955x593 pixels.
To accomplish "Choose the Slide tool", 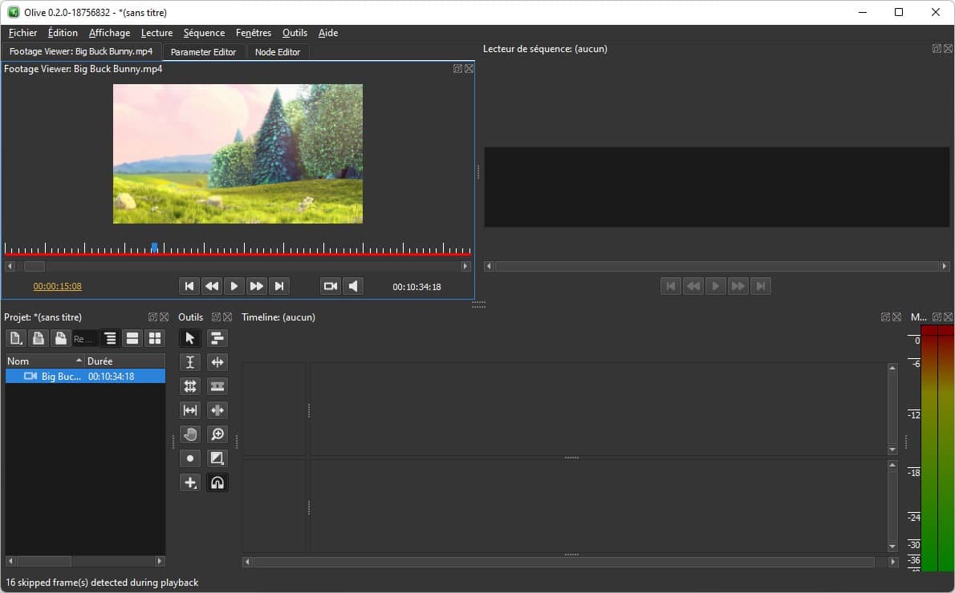I will click(217, 410).
